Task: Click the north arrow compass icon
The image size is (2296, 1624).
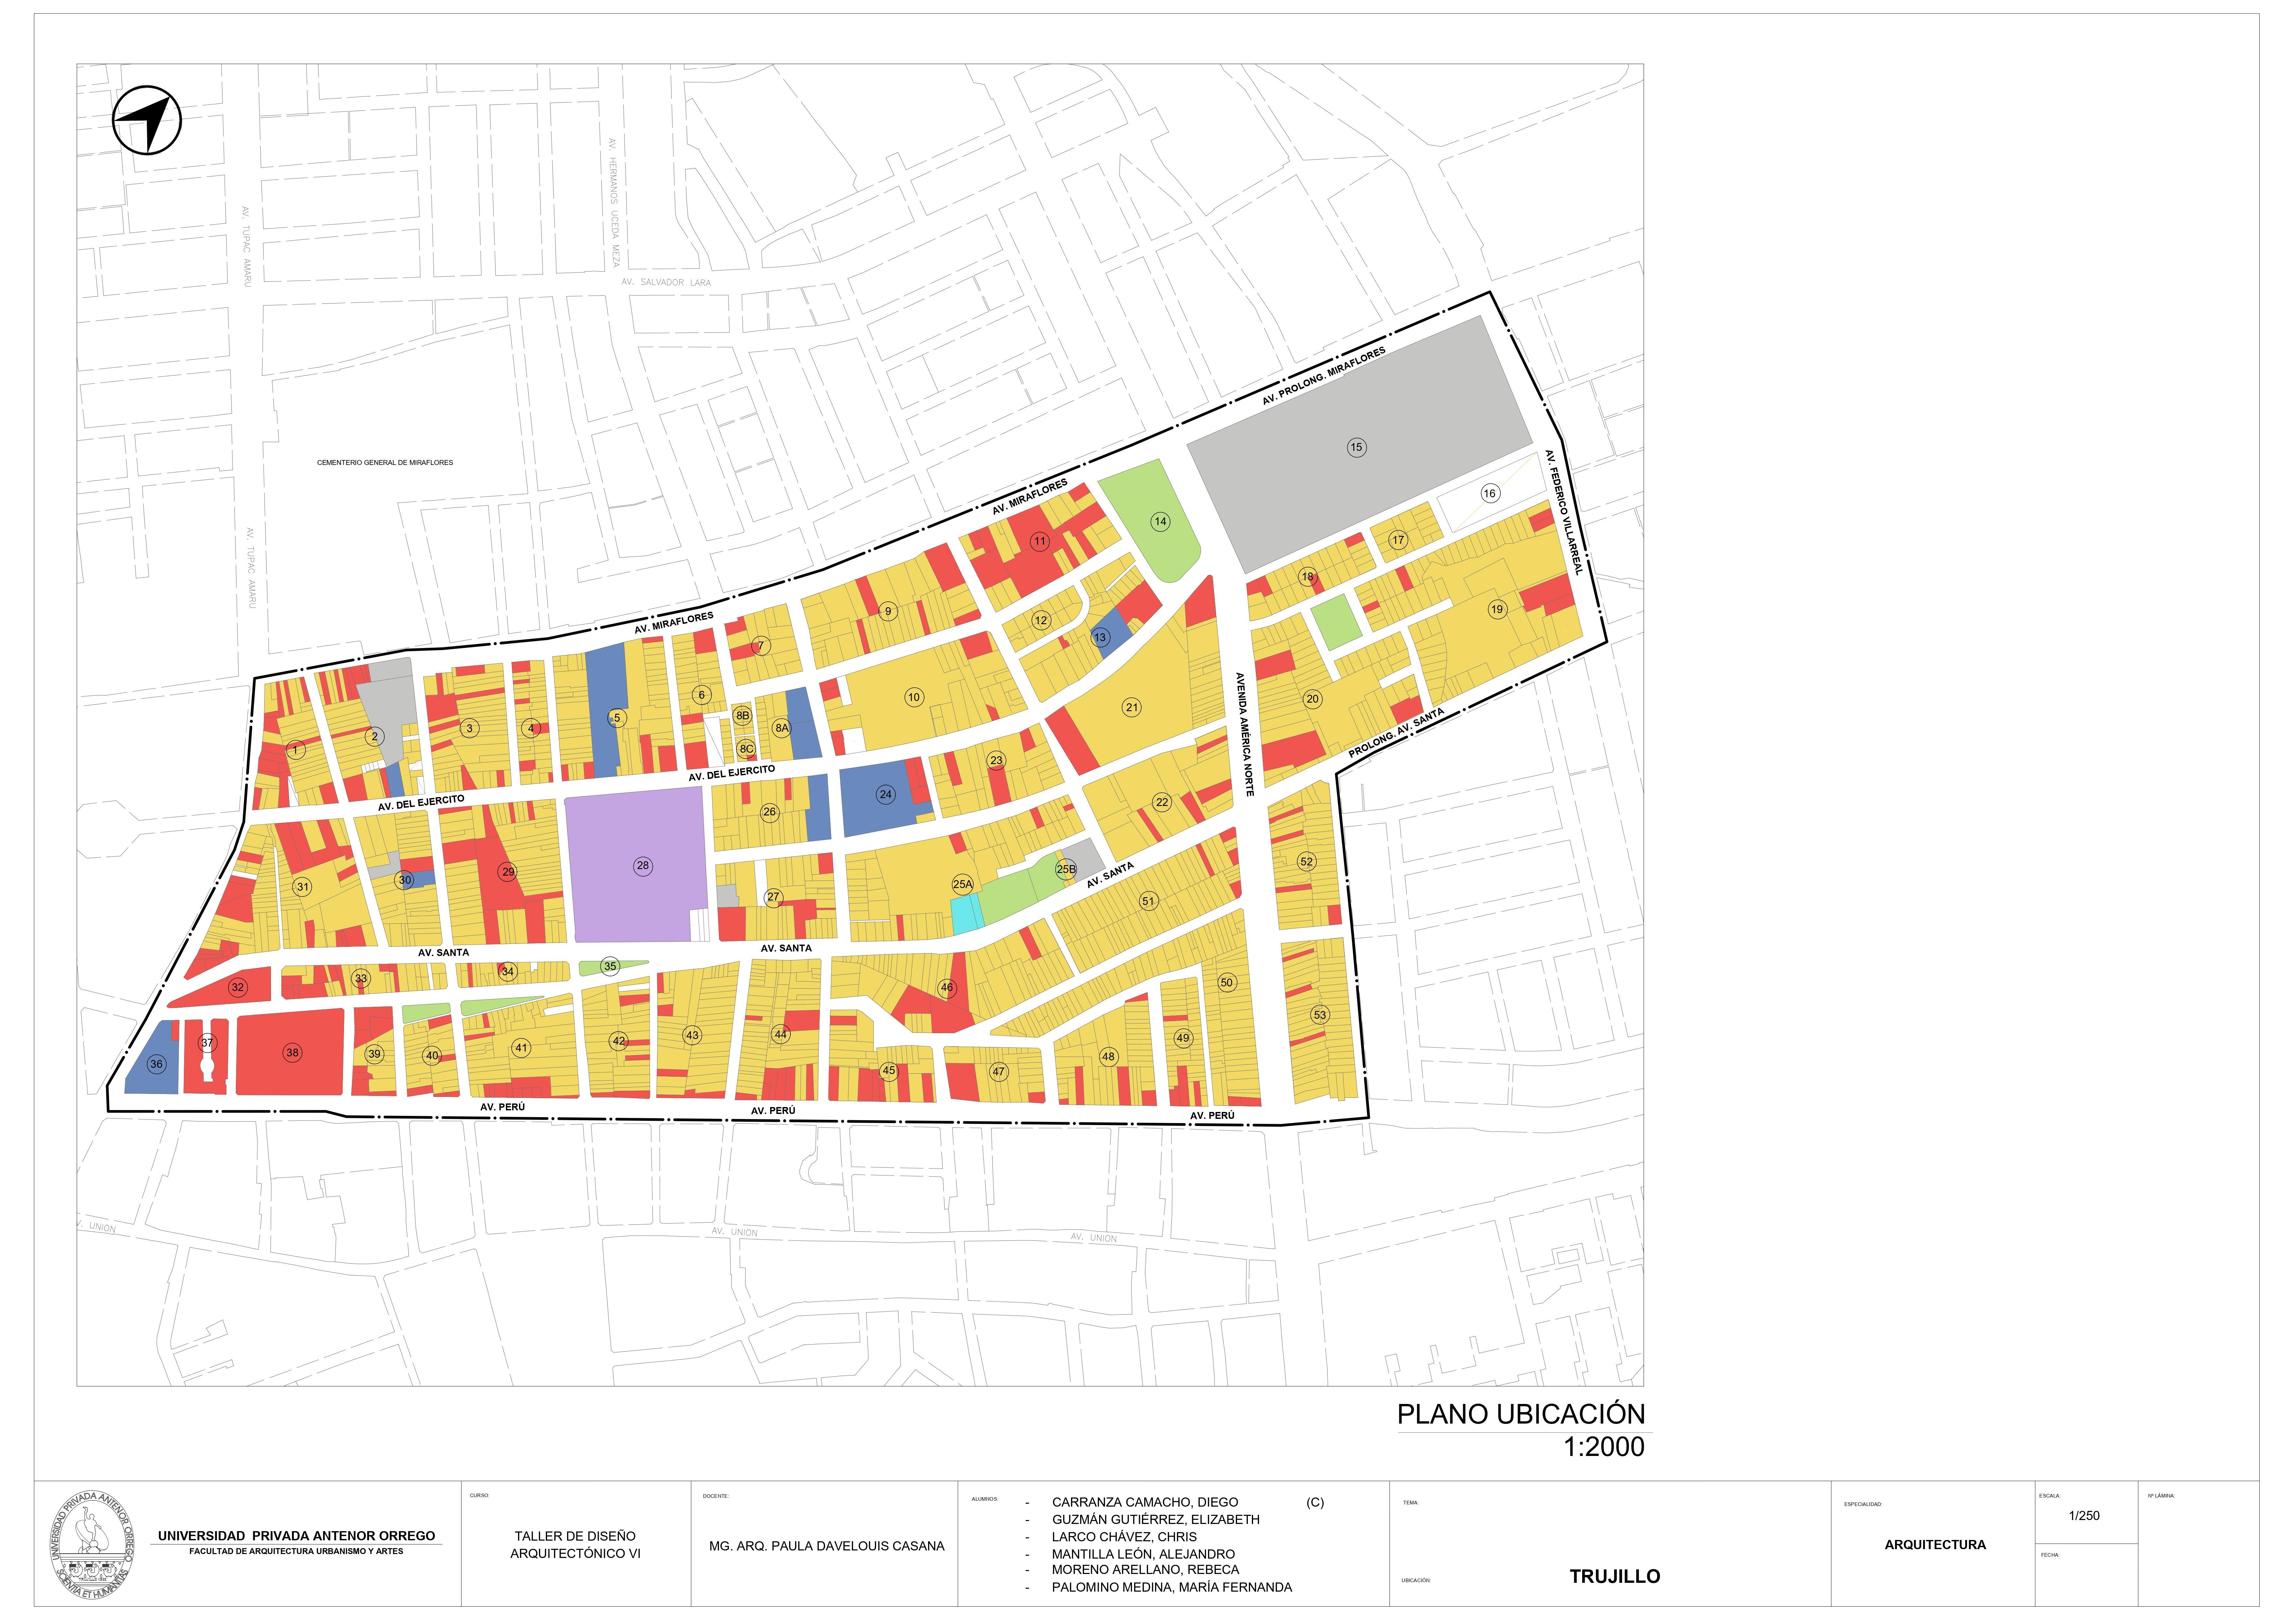Action: 147,120
